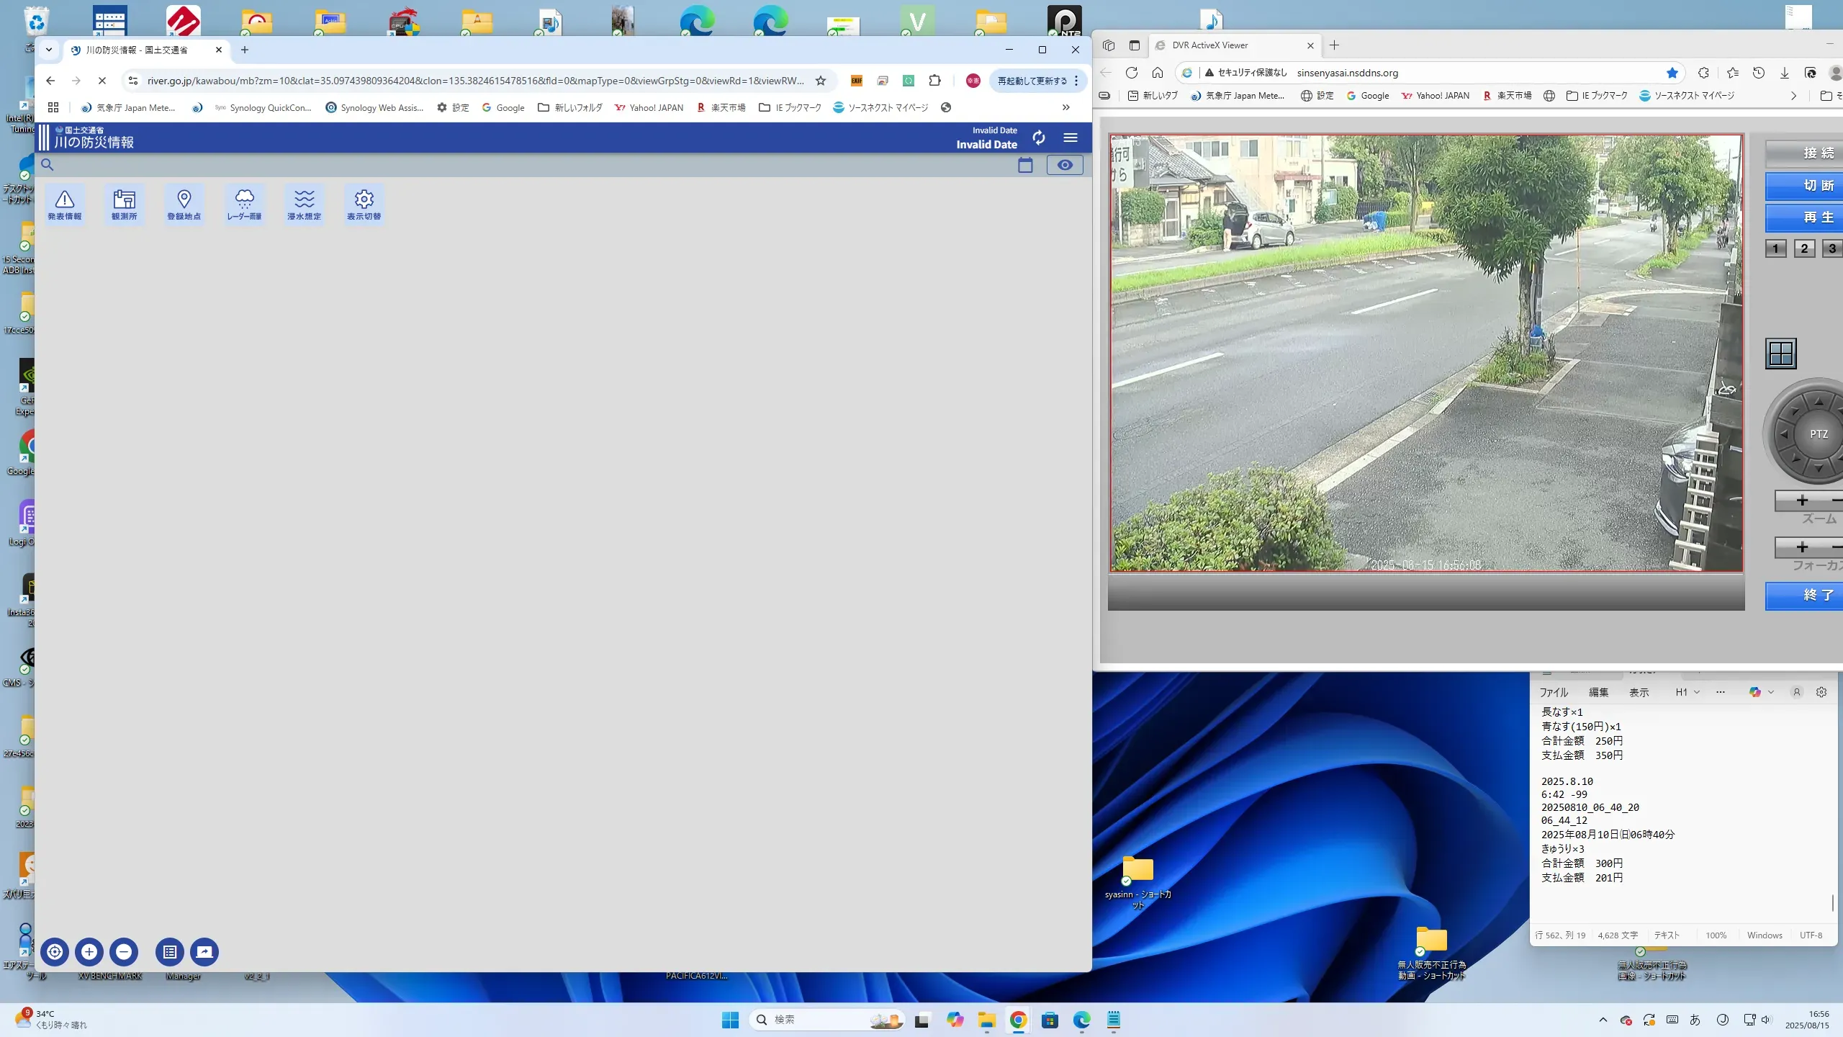Open the 浸水想定 flood estimate icon
The width and height of the screenshot is (1843, 1037).
click(x=304, y=205)
